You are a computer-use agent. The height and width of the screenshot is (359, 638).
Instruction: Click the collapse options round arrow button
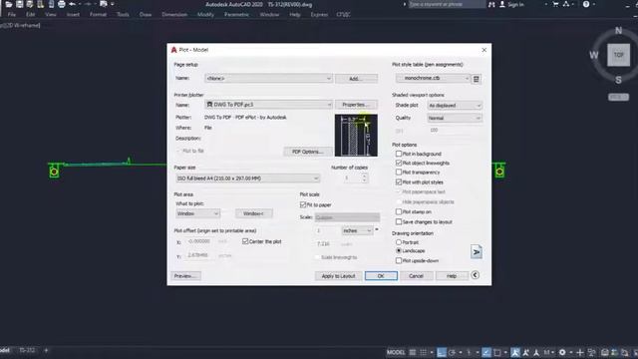(x=475, y=275)
